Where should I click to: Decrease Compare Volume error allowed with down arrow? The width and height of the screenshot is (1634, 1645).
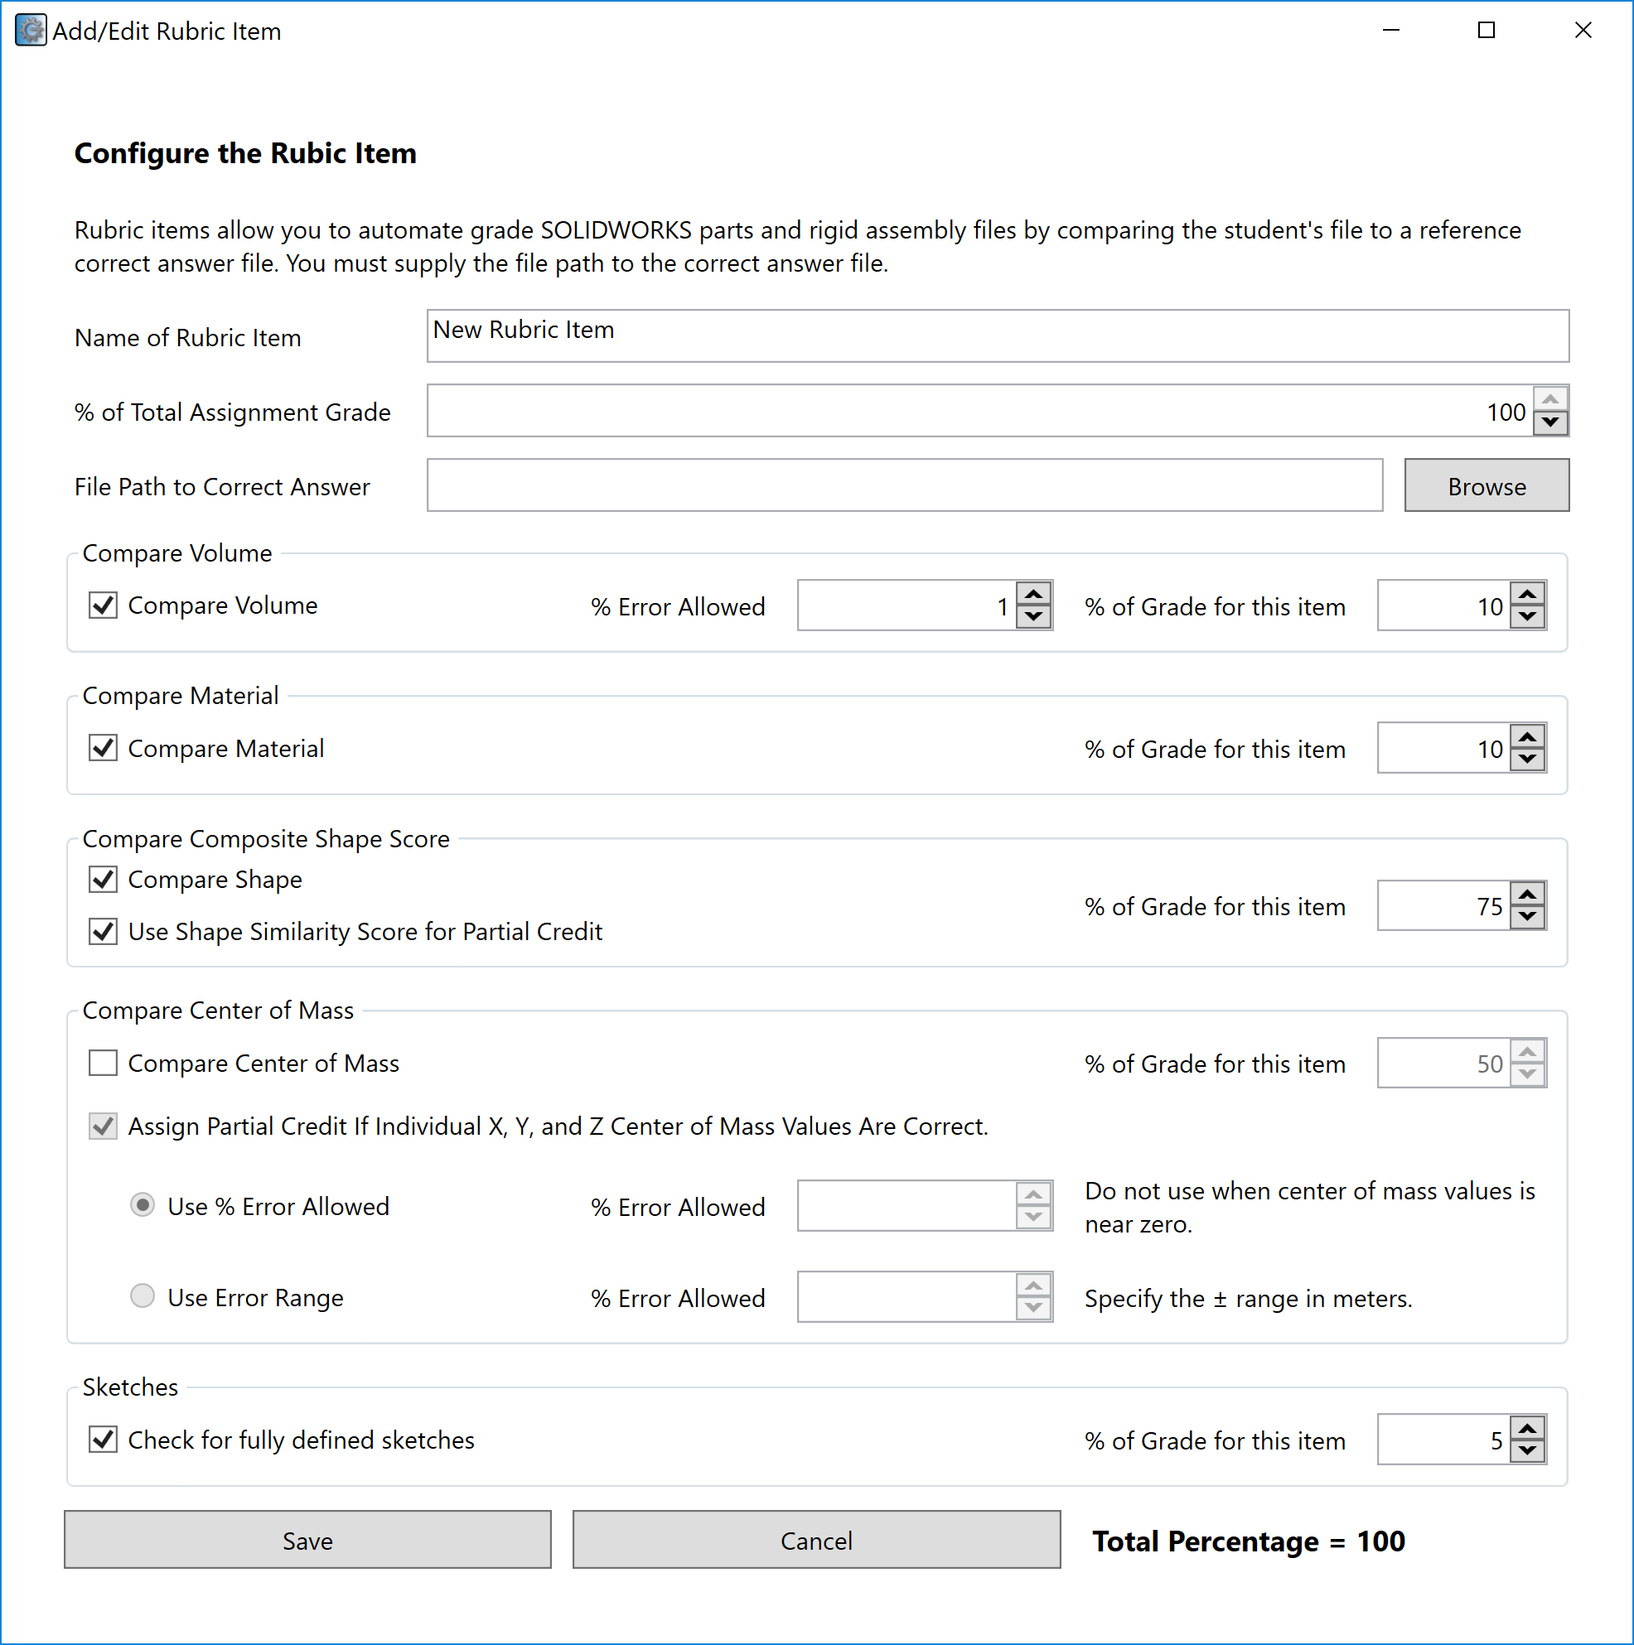tap(1033, 617)
